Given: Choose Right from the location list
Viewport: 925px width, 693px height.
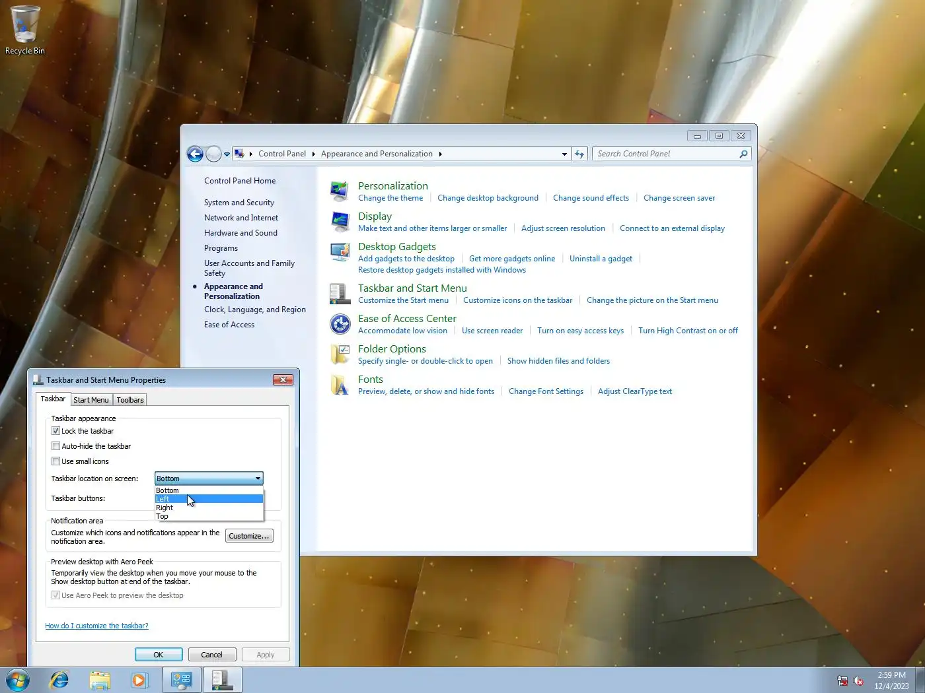Looking at the screenshot, I should coord(209,508).
